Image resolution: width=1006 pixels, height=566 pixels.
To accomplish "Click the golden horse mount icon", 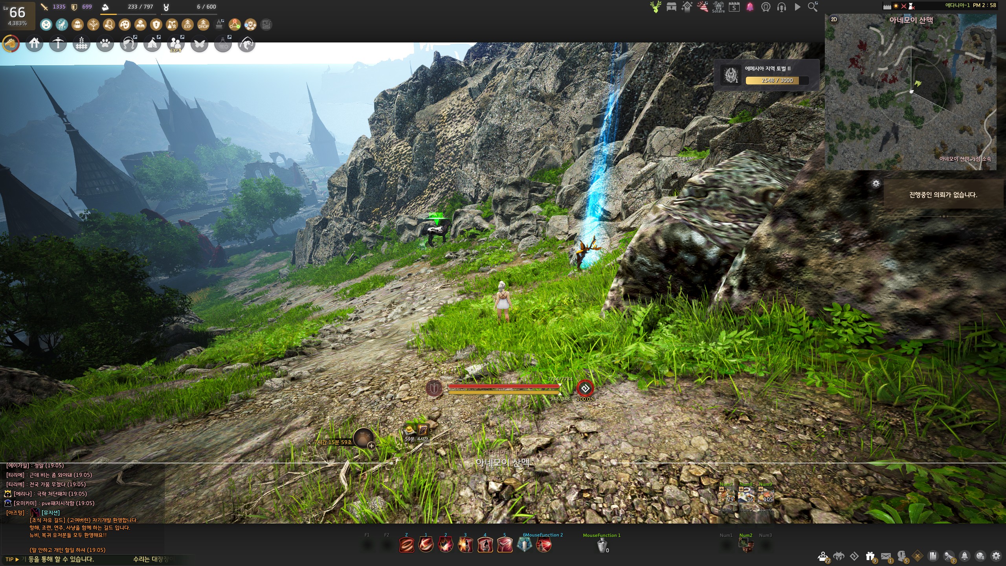I will tap(11, 44).
